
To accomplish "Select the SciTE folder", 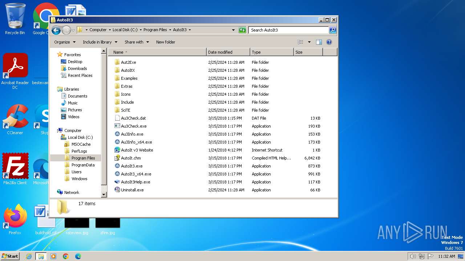I will pos(125,110).
